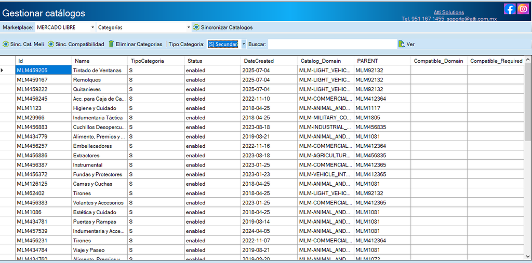This screenshot has height=263, width=532.
Task: Click Sinc. Compatibilidad sync icon
Action: click(50, 44)
